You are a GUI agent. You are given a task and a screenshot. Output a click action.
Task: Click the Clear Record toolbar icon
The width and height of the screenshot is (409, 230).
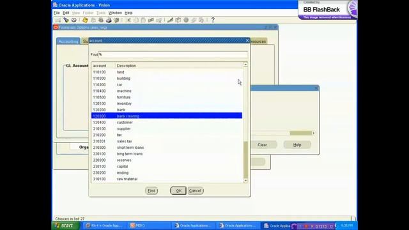click(151, 20)
